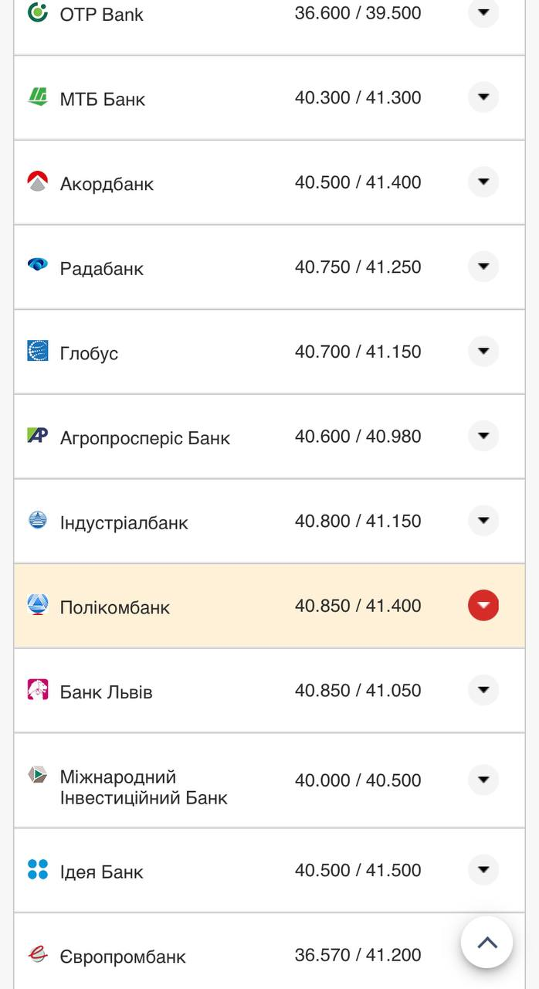Click the Ідея Банк four-dot logo
This screenshot has width=539, height=989.
[37, 870]
